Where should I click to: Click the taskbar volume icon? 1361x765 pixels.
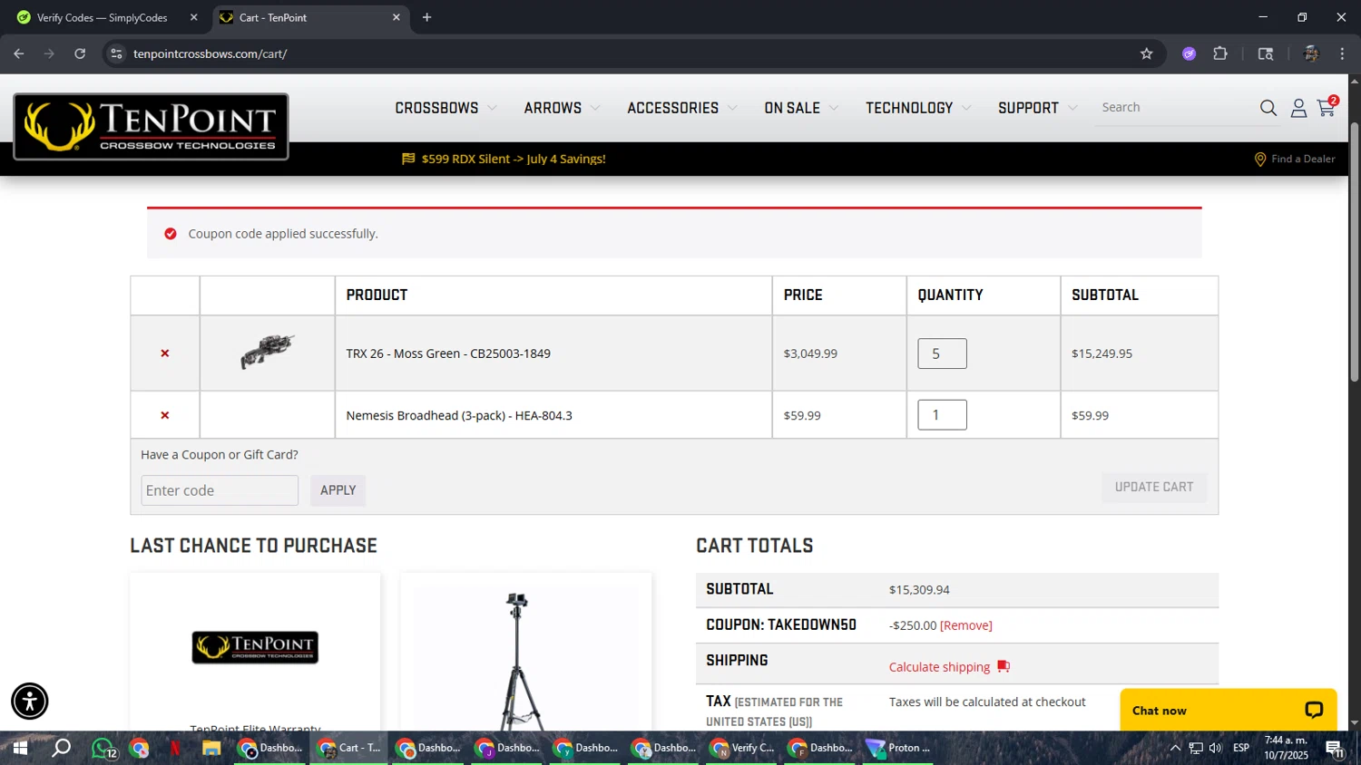tap(1215, 748)
